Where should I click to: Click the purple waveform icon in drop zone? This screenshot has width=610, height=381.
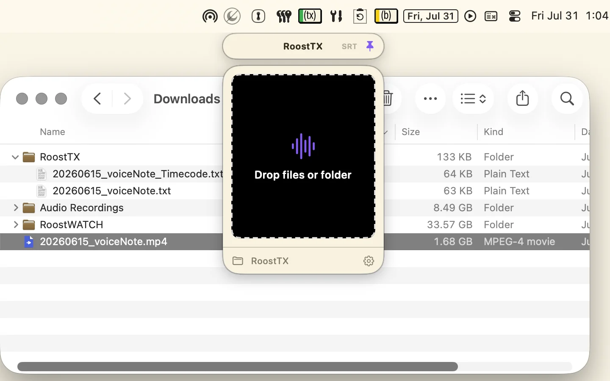coord(303,146)
